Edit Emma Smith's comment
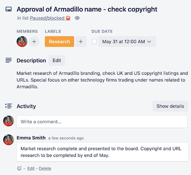 pos(31,168)
